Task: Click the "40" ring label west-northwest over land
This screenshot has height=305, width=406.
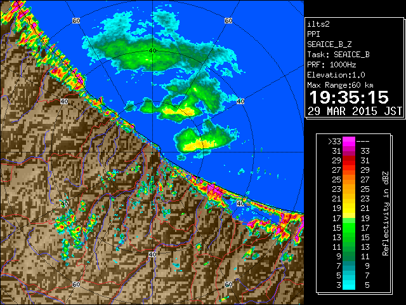Action: (64, 102)
